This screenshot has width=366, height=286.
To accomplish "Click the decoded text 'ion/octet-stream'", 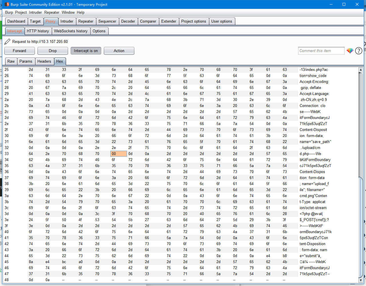I will pos(313,208).
